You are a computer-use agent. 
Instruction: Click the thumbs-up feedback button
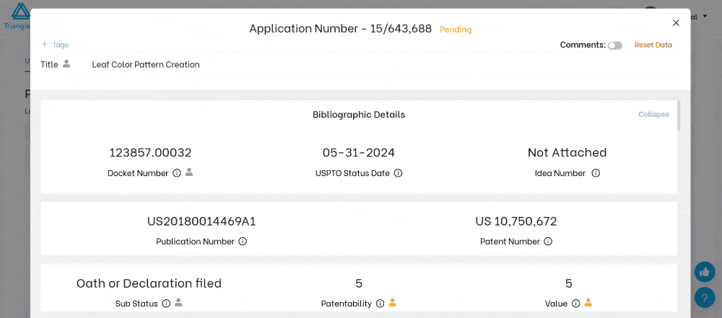coord(704,272)
